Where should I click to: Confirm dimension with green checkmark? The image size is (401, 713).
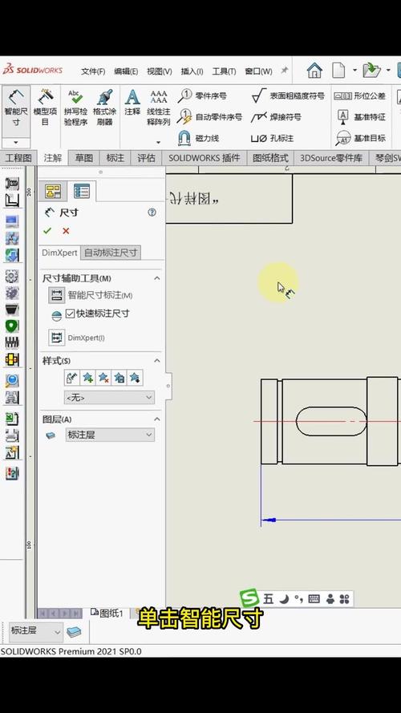point(47,231)
